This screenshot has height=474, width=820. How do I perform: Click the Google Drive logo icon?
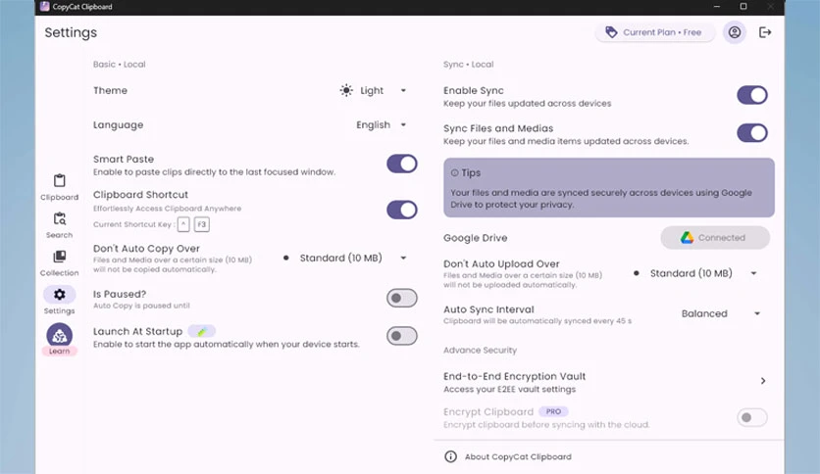[687, 238]
